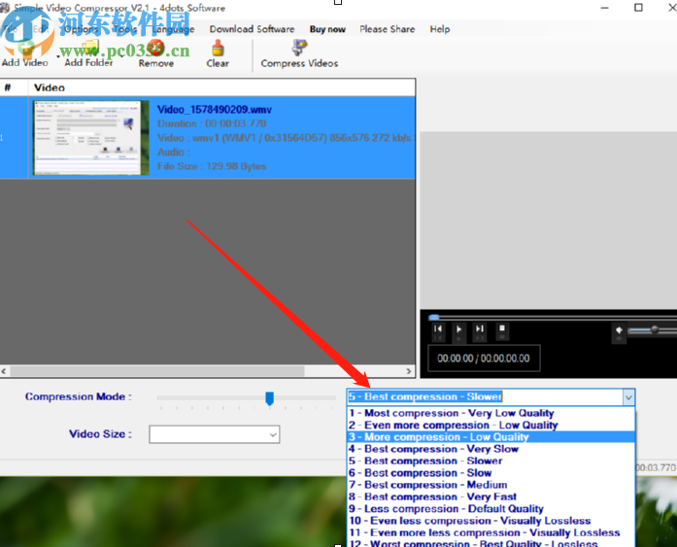Open the Video Size dropdown

(215, 434)
